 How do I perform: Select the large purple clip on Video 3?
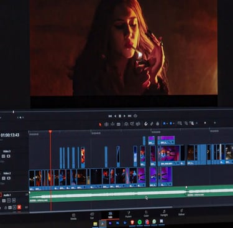tap(168, 155)
